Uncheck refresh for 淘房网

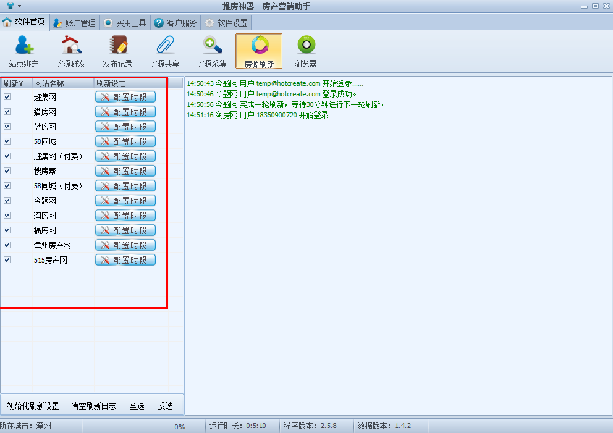click(x=7, y=216)
